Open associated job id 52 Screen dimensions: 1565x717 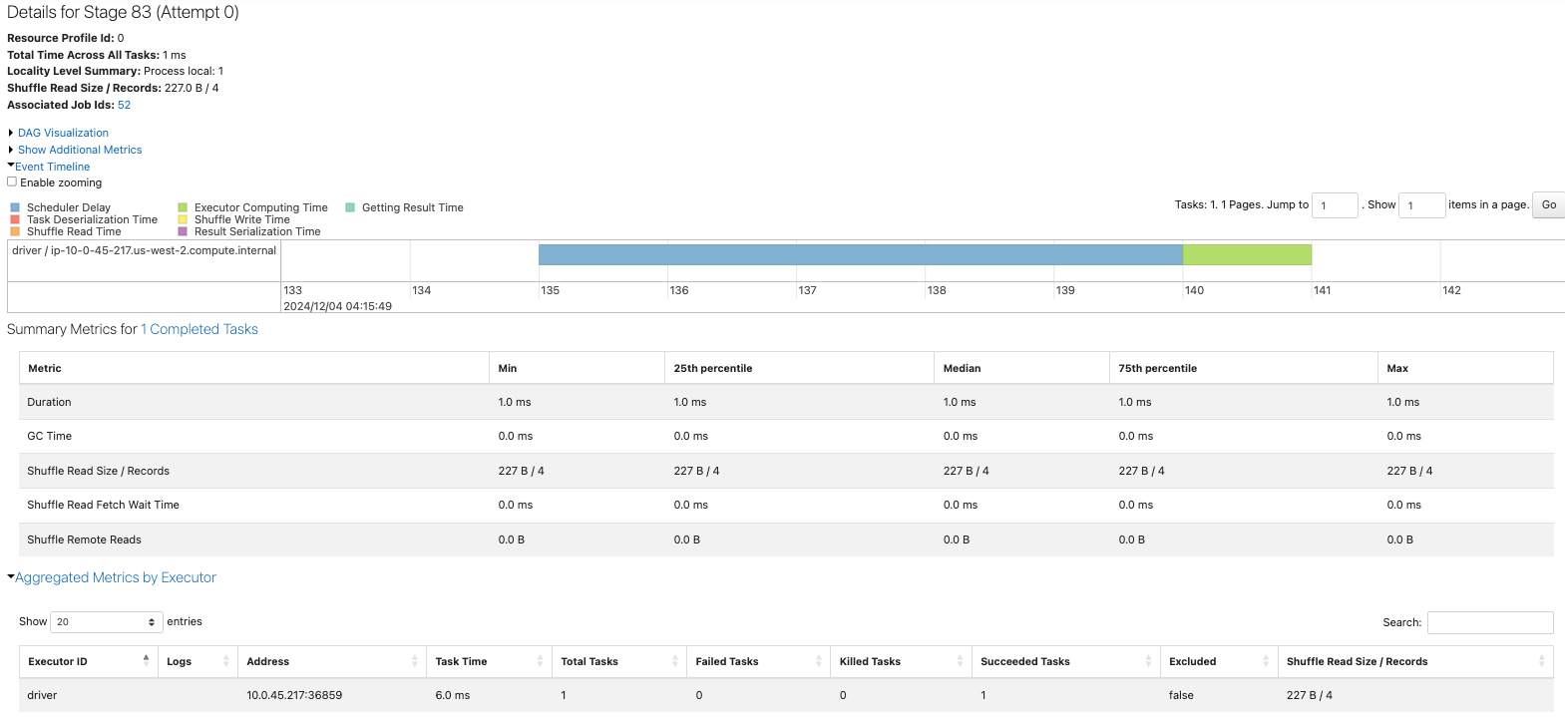(124, 105)
